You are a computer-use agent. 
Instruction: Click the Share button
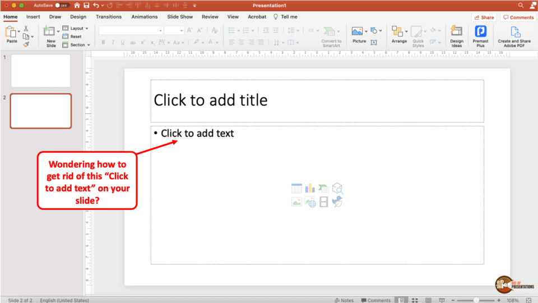pyautogui.click(x=484, y=17)
